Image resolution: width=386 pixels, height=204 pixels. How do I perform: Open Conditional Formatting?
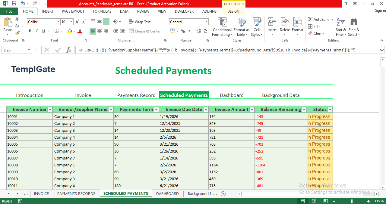[x=222, y=27]
